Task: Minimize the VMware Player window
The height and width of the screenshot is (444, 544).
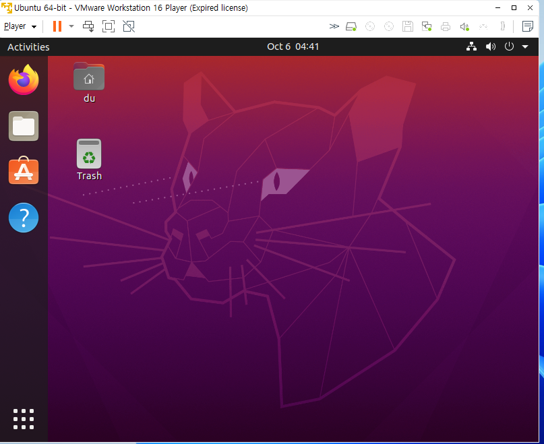Action: [497, 7]
